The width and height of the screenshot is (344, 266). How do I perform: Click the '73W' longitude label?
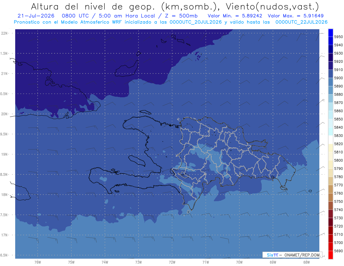(138, 262)
